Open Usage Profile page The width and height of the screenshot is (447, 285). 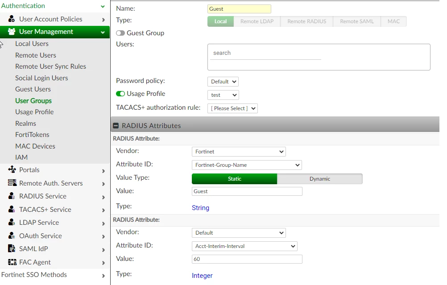point(34,112)
